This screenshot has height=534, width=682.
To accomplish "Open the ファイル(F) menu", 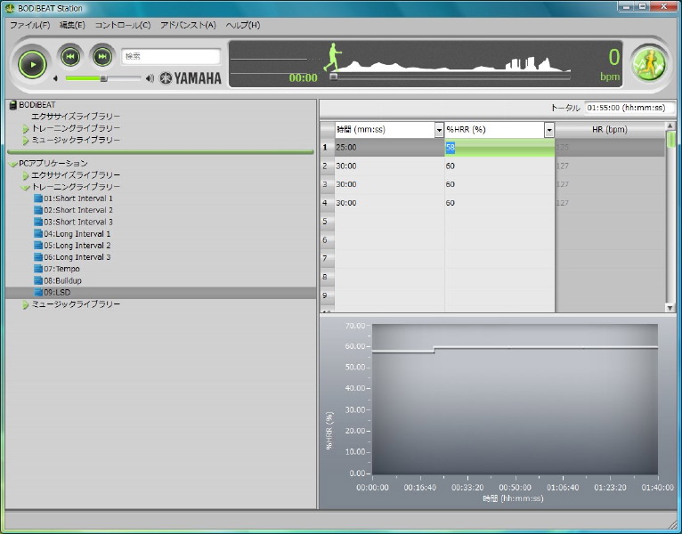I will (29, 25).
